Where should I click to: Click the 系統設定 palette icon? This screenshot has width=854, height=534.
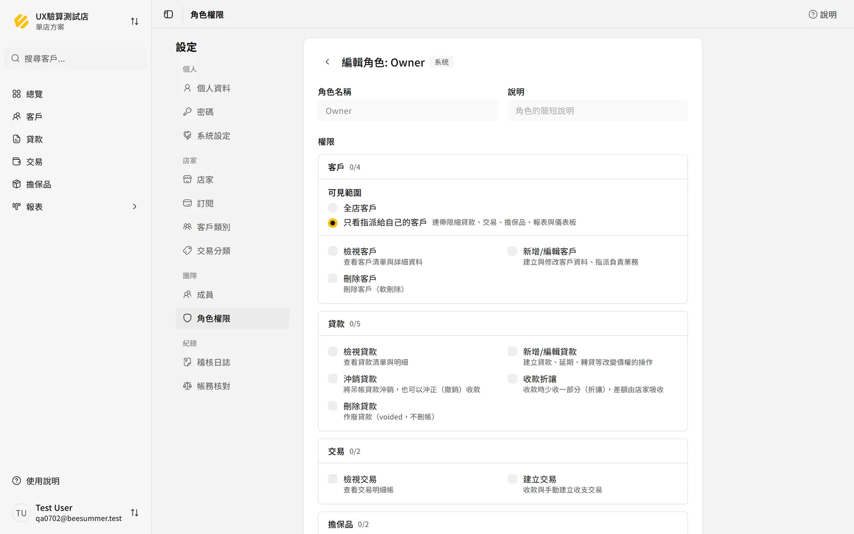[x=187, y=136]
